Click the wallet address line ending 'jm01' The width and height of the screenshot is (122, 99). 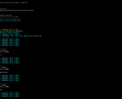[17, 11]
